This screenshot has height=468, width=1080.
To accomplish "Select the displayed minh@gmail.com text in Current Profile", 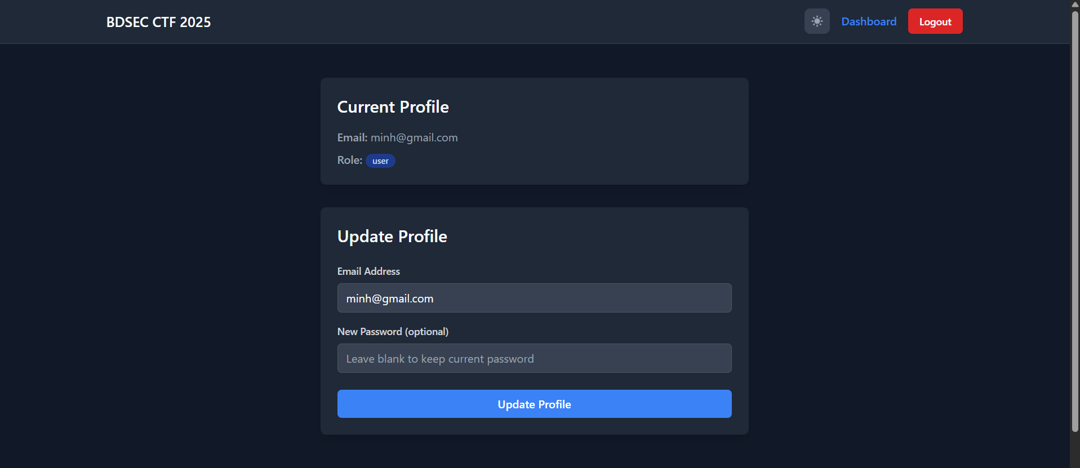I will tap(414, 138).
